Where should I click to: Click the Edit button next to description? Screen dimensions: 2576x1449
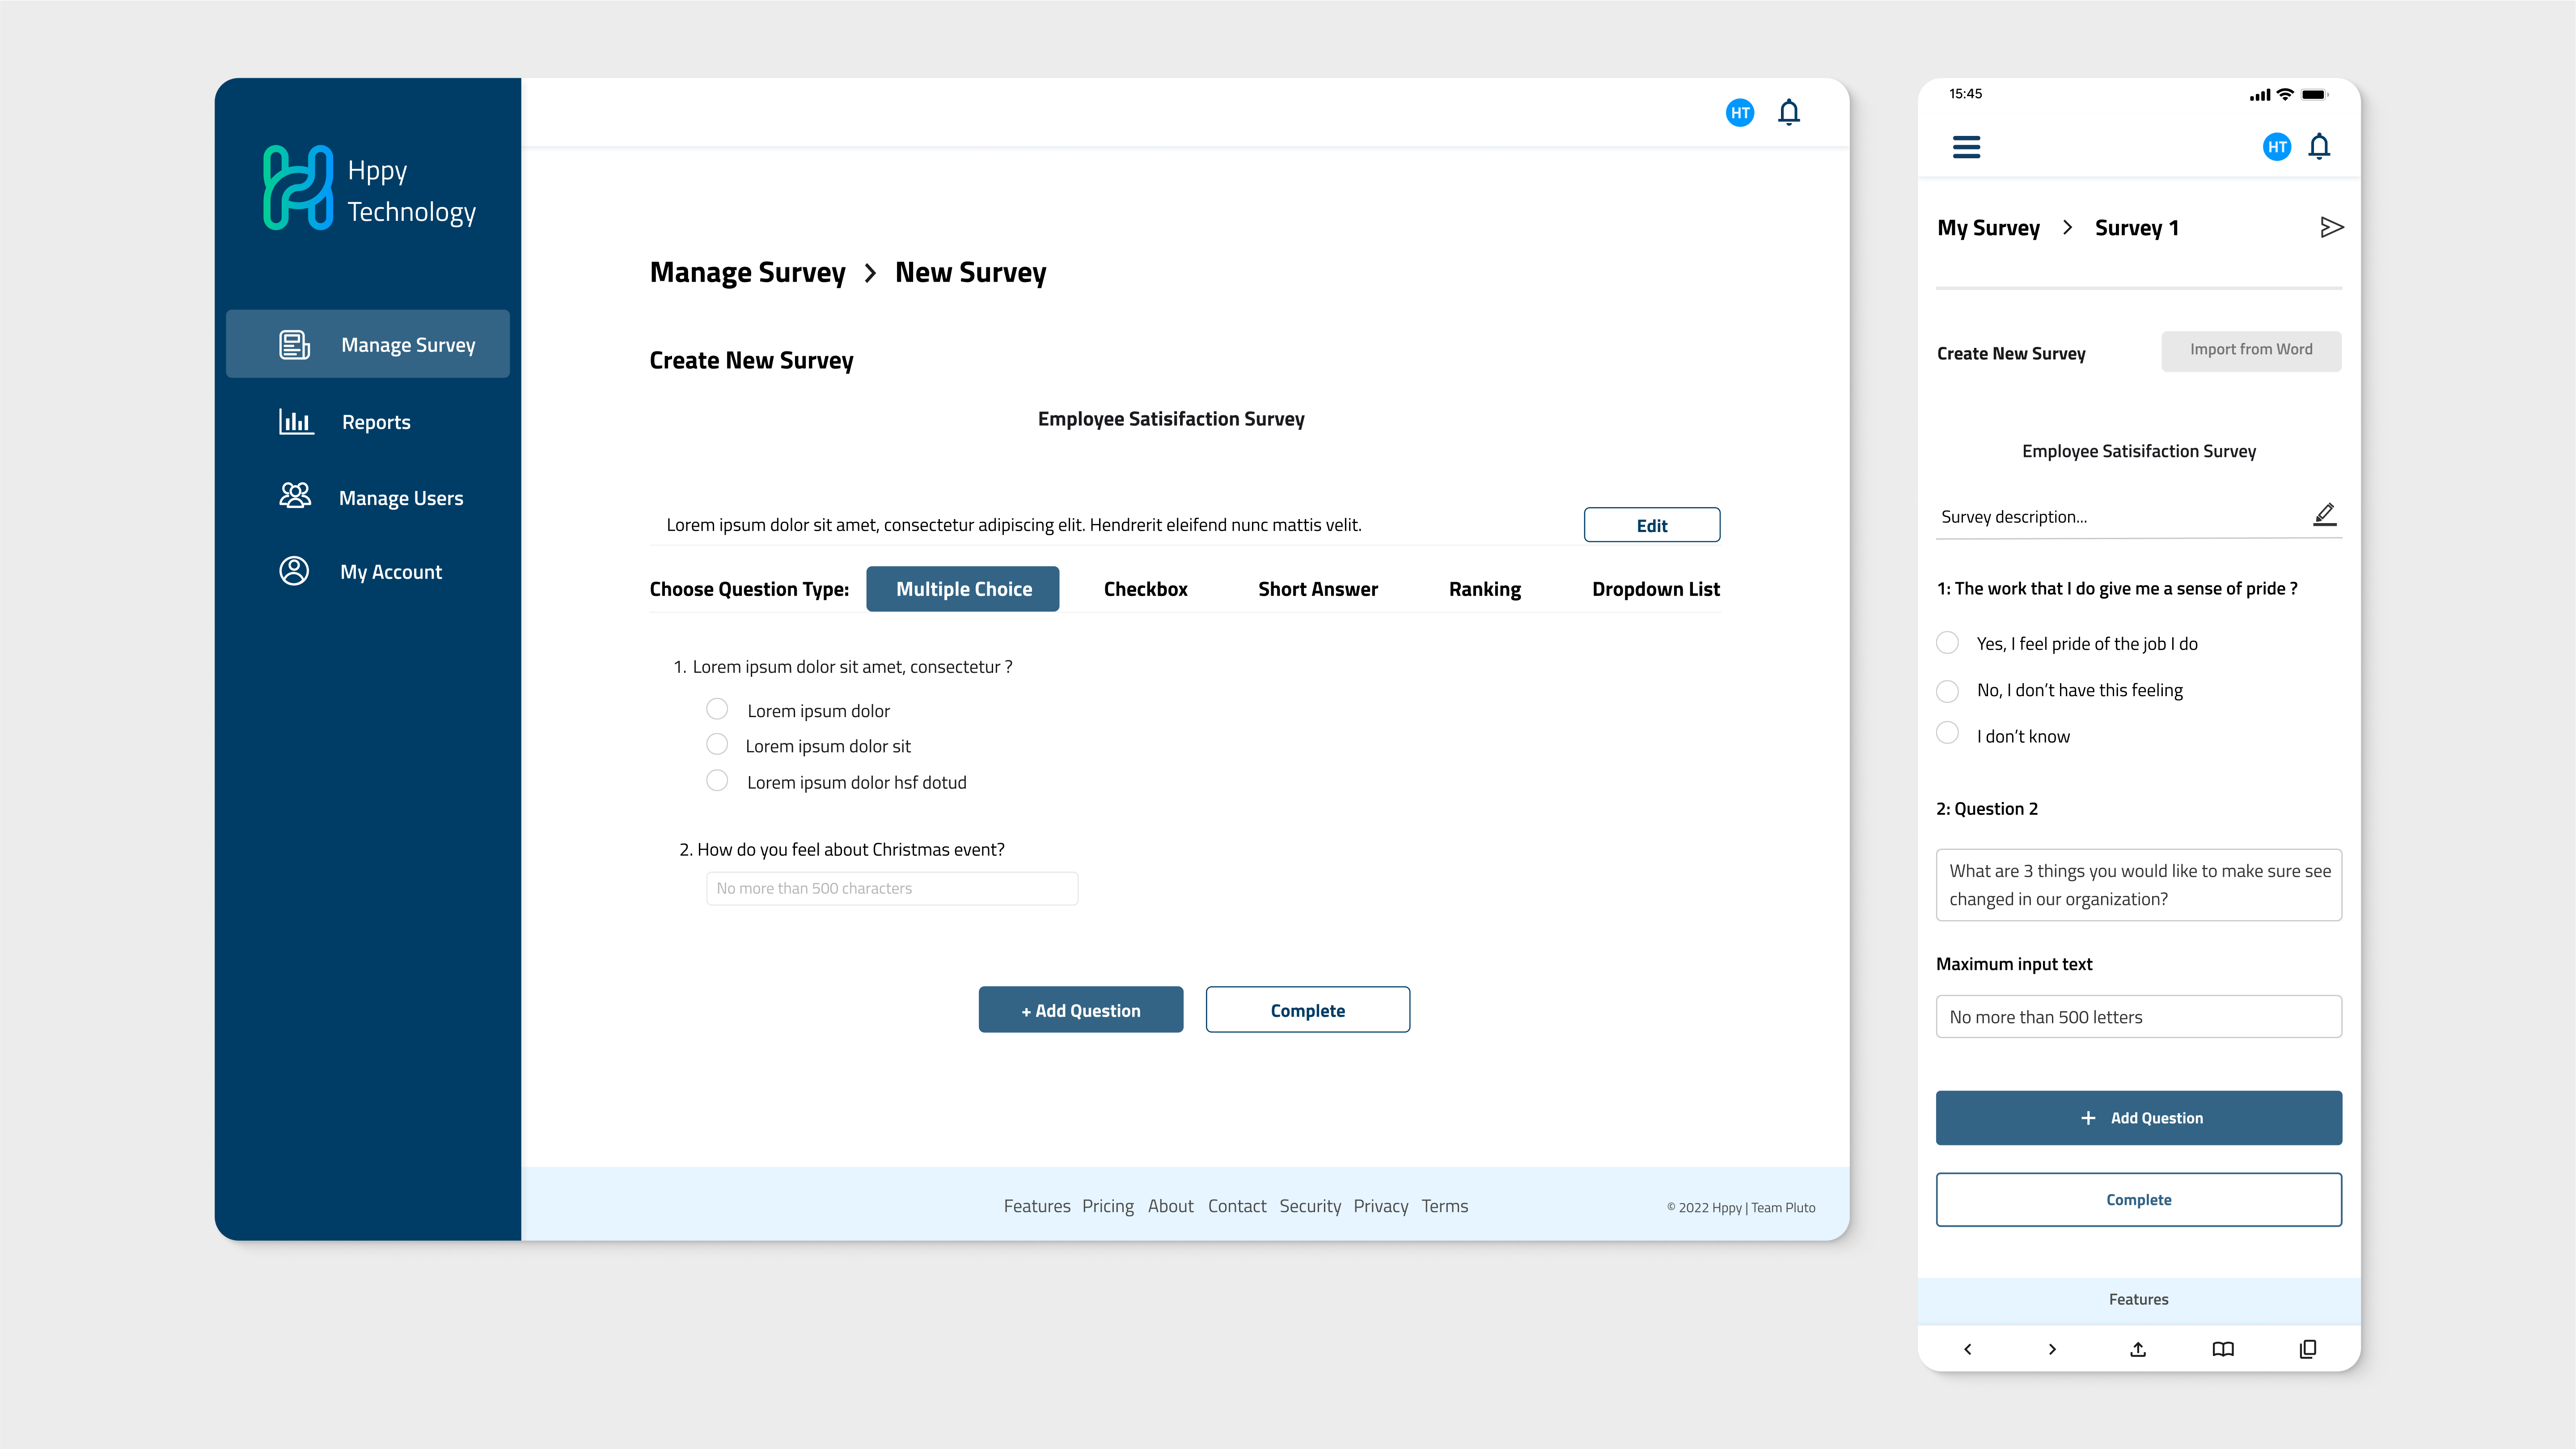(1652, 525)
